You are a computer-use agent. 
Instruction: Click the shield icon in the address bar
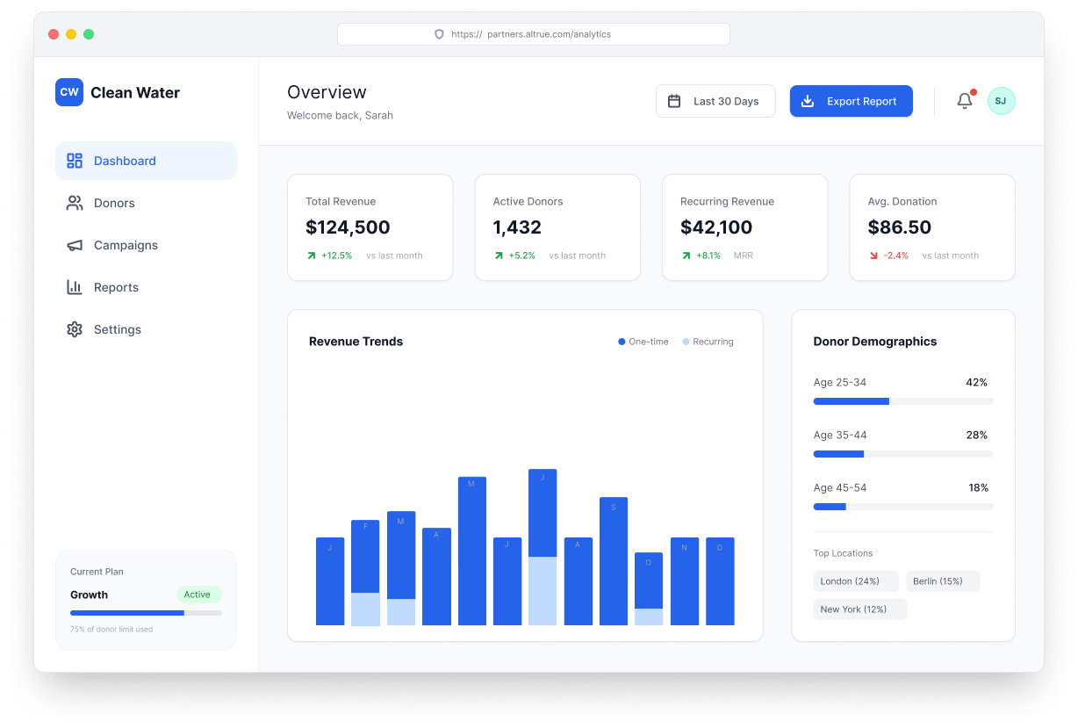coord(439,34)
